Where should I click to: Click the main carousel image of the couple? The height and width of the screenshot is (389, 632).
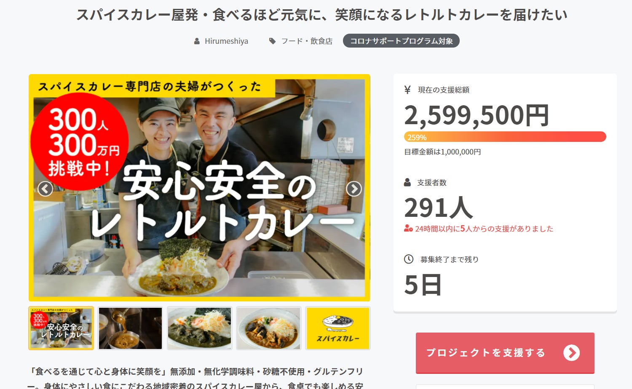tap(199, 188)
